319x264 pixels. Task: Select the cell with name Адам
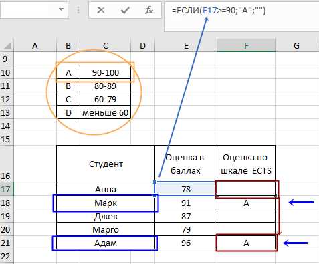point(106,243)
